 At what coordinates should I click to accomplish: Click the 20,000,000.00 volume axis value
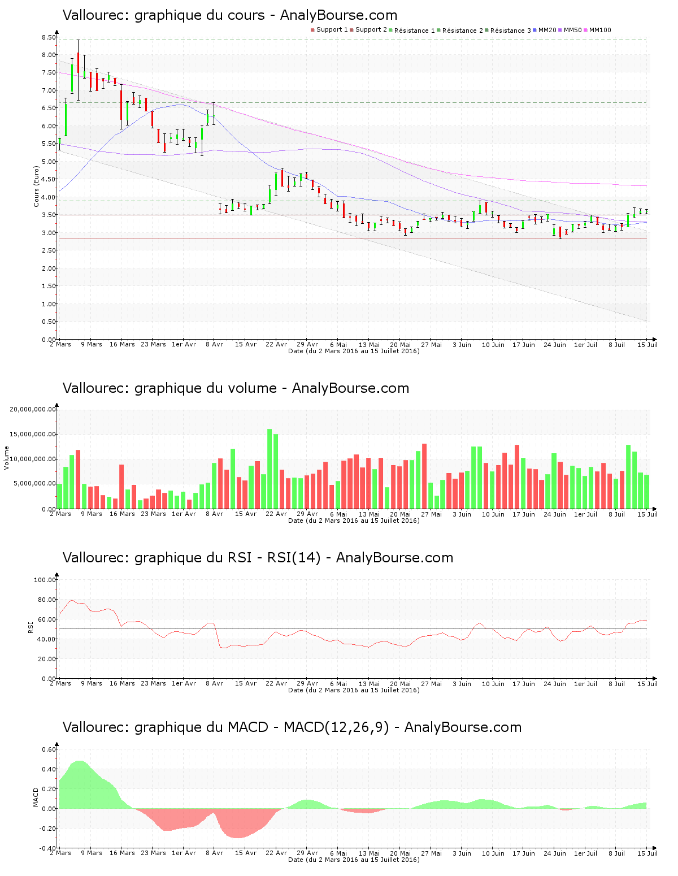33,410
